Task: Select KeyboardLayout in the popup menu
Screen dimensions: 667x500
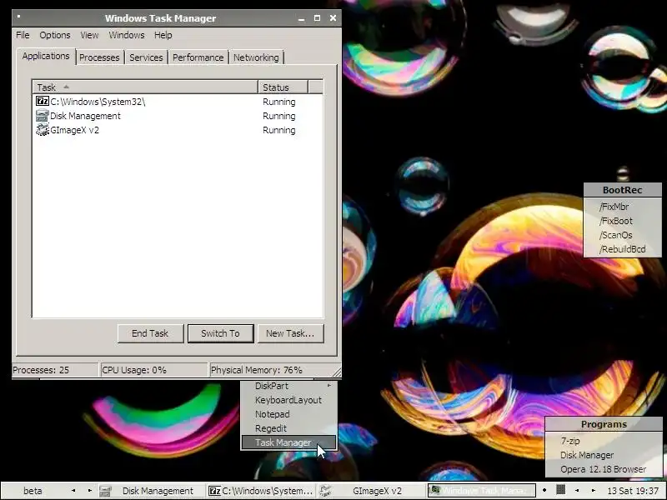Action: point(288,400)
